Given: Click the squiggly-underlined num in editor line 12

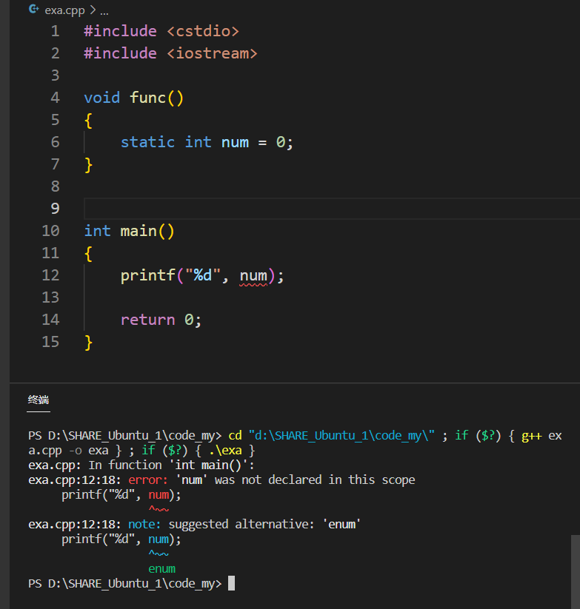Looking at the screenshot, I should click(x=253, y=275).
